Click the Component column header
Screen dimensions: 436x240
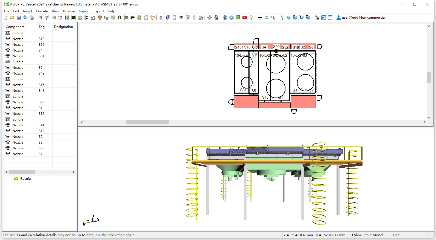21,27
